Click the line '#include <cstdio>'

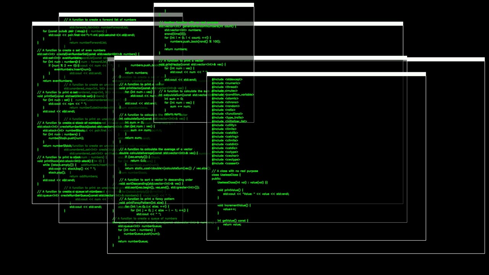tap(224, 148)
